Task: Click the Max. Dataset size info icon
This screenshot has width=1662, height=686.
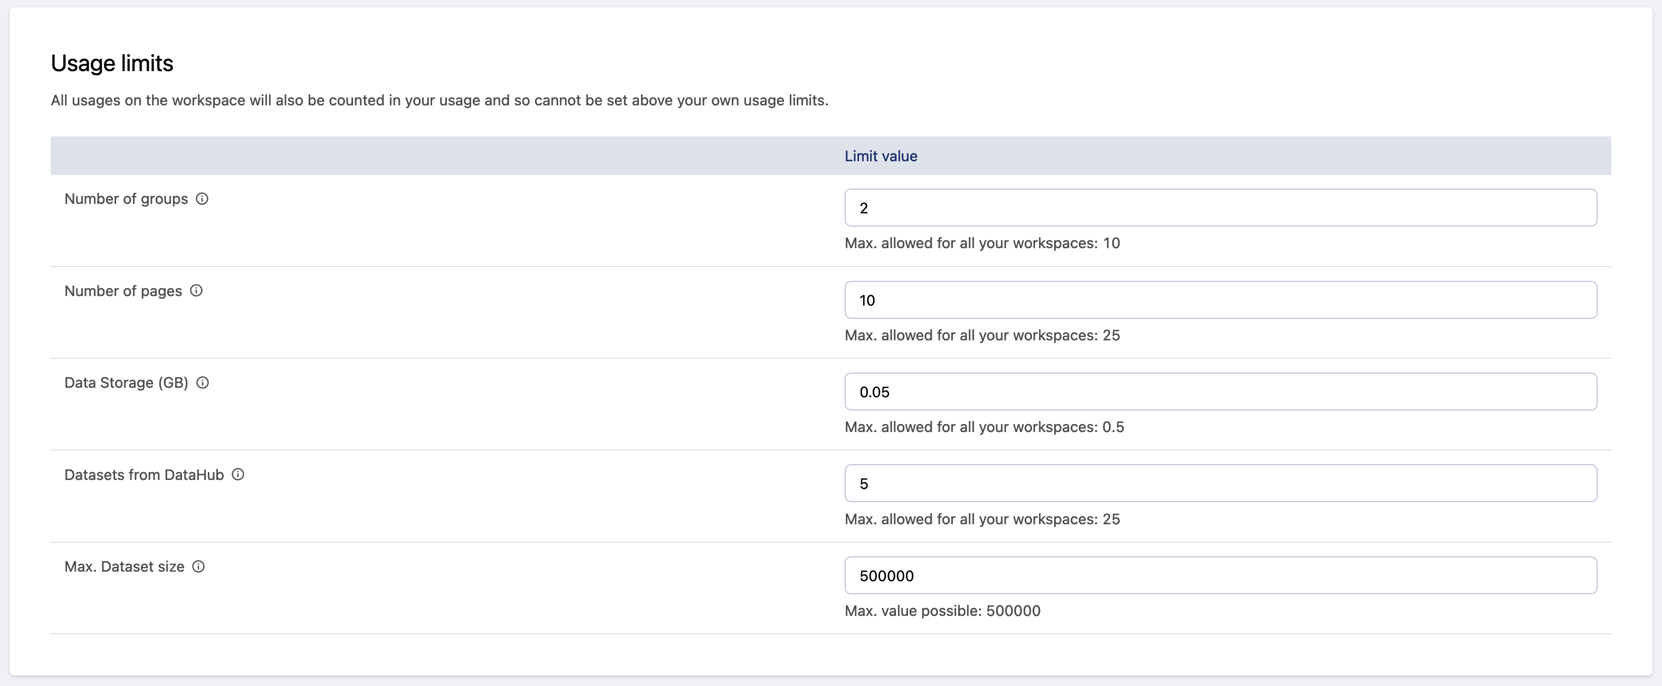Action: (199, 566)
